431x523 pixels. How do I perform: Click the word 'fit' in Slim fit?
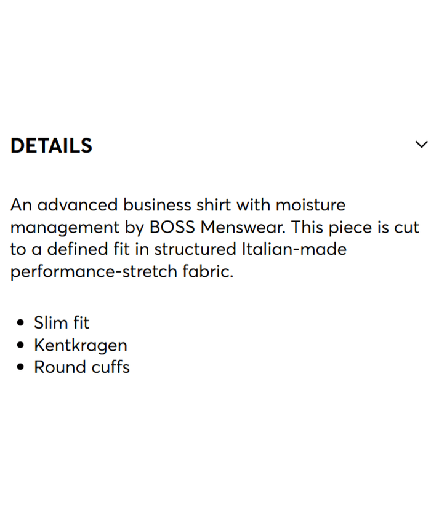[x=79, y=322]
